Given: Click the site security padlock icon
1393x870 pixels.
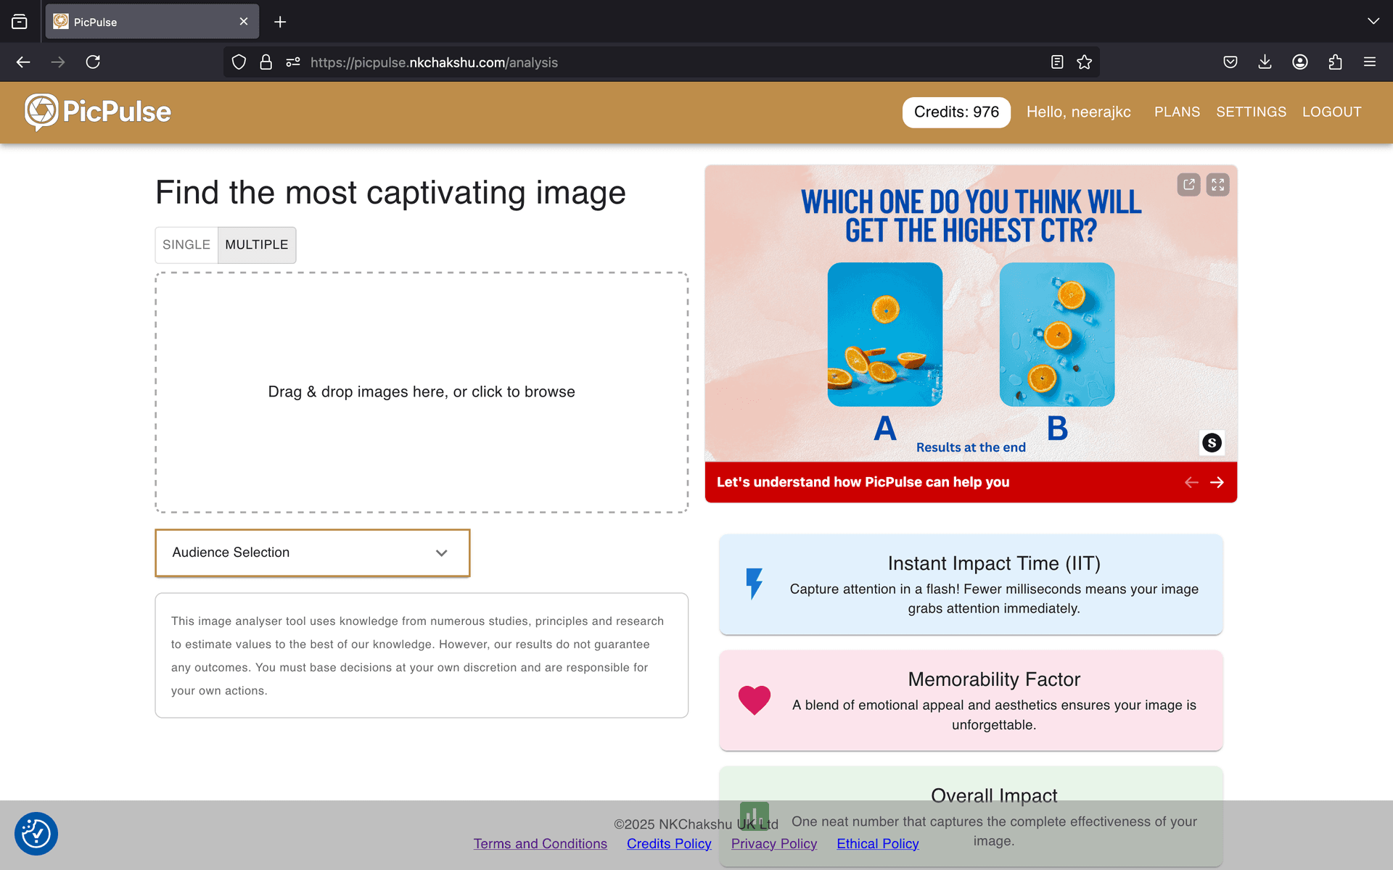Looking at the screenshot, I should coord(266,62).
